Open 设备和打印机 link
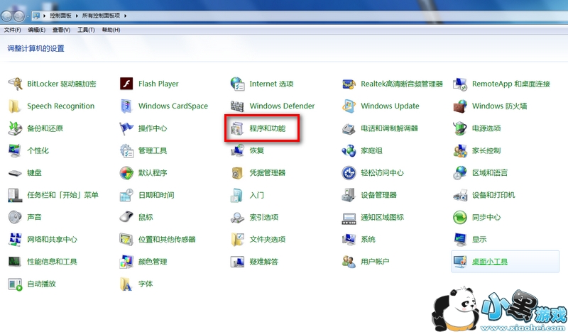The height and width of the screenshot is (334, 568). (x=493, y=195)
